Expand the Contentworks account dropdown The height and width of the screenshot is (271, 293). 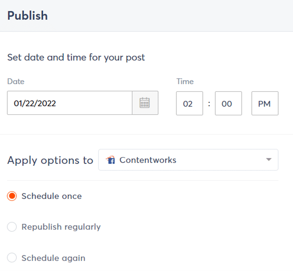coord(188,160)
